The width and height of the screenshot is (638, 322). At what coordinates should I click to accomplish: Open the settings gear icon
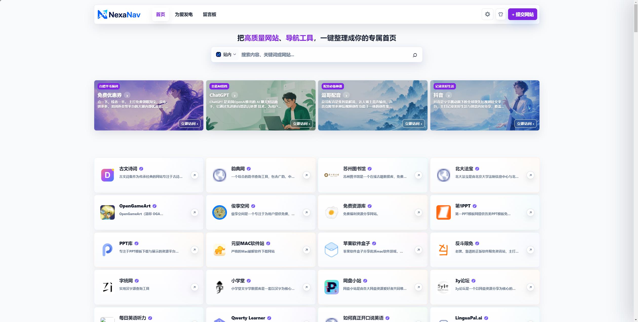click(487, 14)
